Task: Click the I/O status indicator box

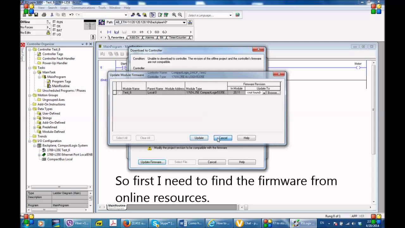Action: coord(54,34)
